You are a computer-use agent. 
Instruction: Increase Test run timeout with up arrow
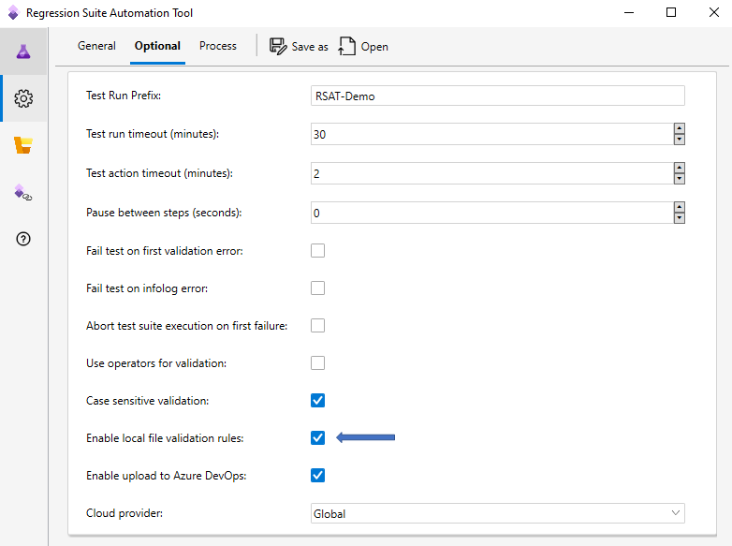click(x=679, y=128)
